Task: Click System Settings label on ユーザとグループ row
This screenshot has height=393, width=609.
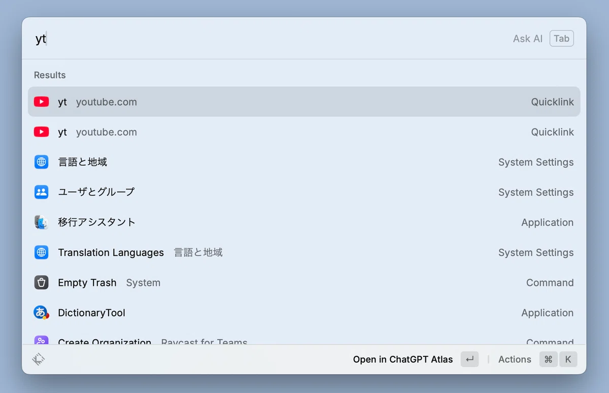Action: click(536, 192)
